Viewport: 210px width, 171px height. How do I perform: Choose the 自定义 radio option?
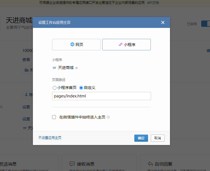(x=81, y=88)
